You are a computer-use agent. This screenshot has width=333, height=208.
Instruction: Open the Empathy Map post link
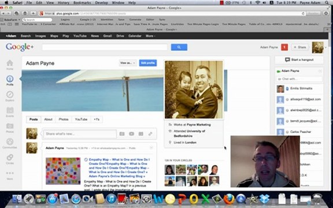tap(119, 168)
